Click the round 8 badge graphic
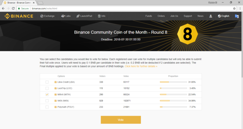The image size is (243, 129). point(187,34)
